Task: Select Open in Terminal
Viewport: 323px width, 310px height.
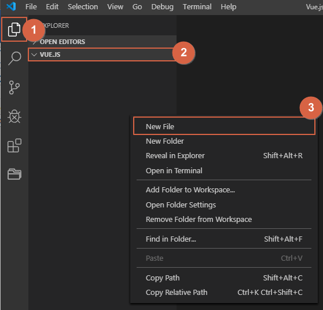Action: pyautogui.click(x=224, y=171)
